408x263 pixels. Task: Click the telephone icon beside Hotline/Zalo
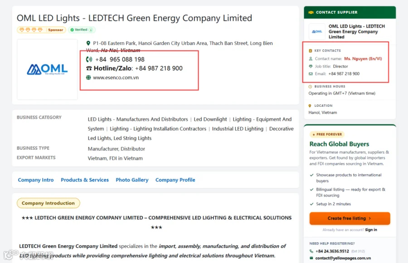coord(89,68)
